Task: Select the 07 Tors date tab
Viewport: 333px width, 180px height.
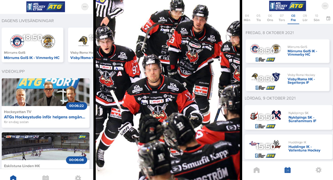Action: click(x=281, y=18)
